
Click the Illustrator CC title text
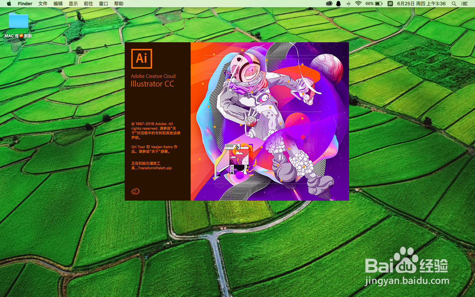click(152, 84)
